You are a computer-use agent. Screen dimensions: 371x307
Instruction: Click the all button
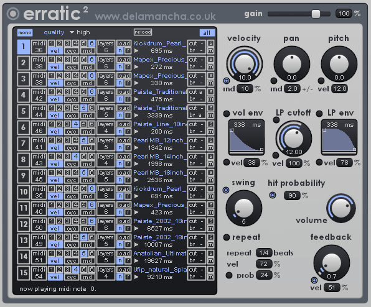click(207, 32)
